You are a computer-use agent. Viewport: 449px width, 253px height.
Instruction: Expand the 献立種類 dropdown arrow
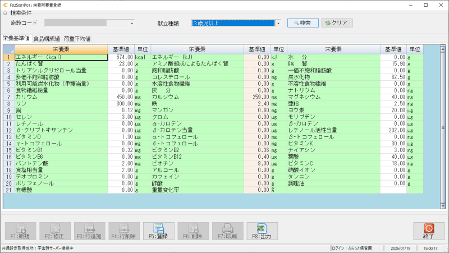(x=278, y=24)
